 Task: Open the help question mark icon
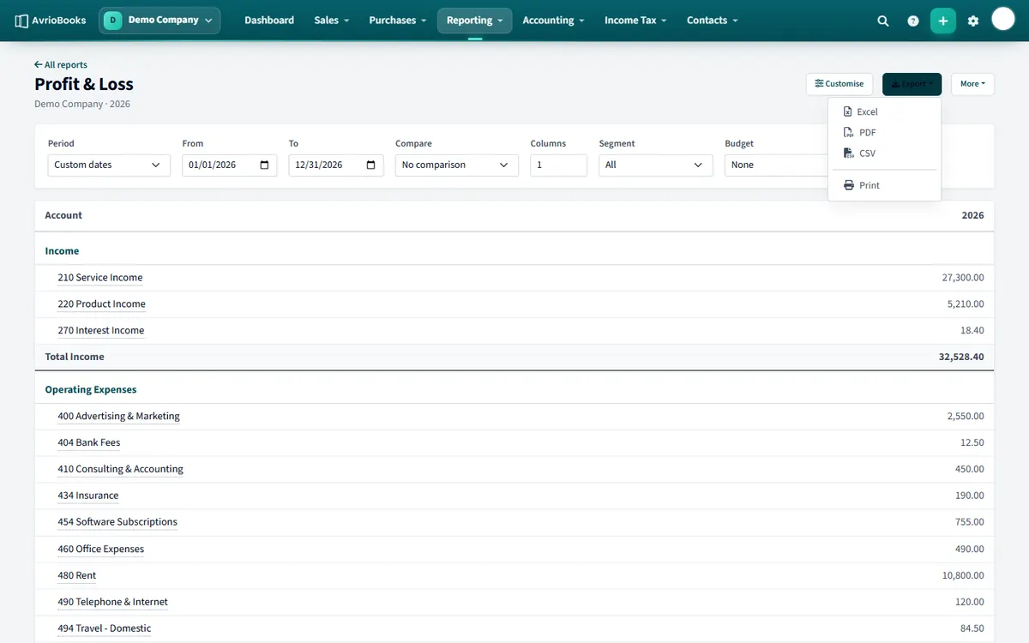(x=913, y=21)
